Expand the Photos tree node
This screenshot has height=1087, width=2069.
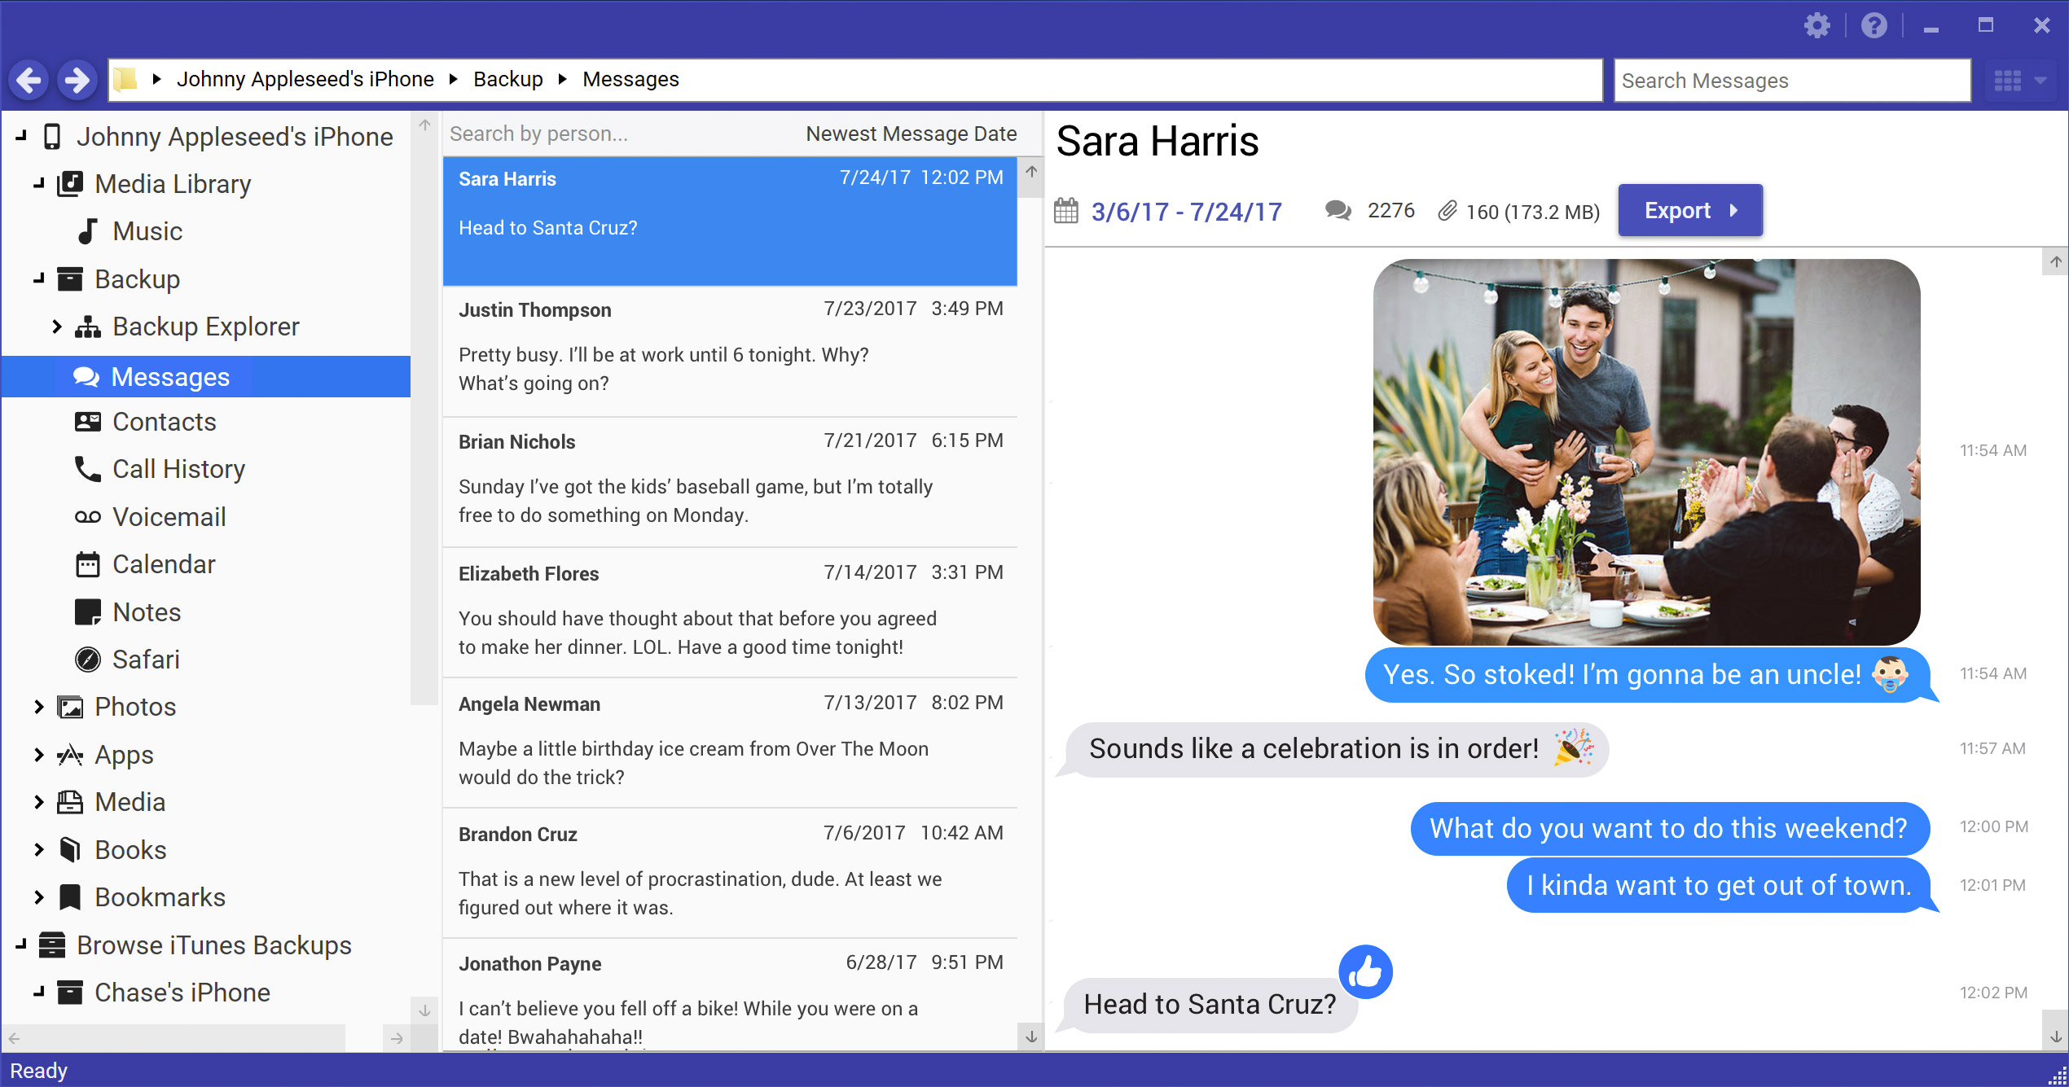[x=38, y=707]
